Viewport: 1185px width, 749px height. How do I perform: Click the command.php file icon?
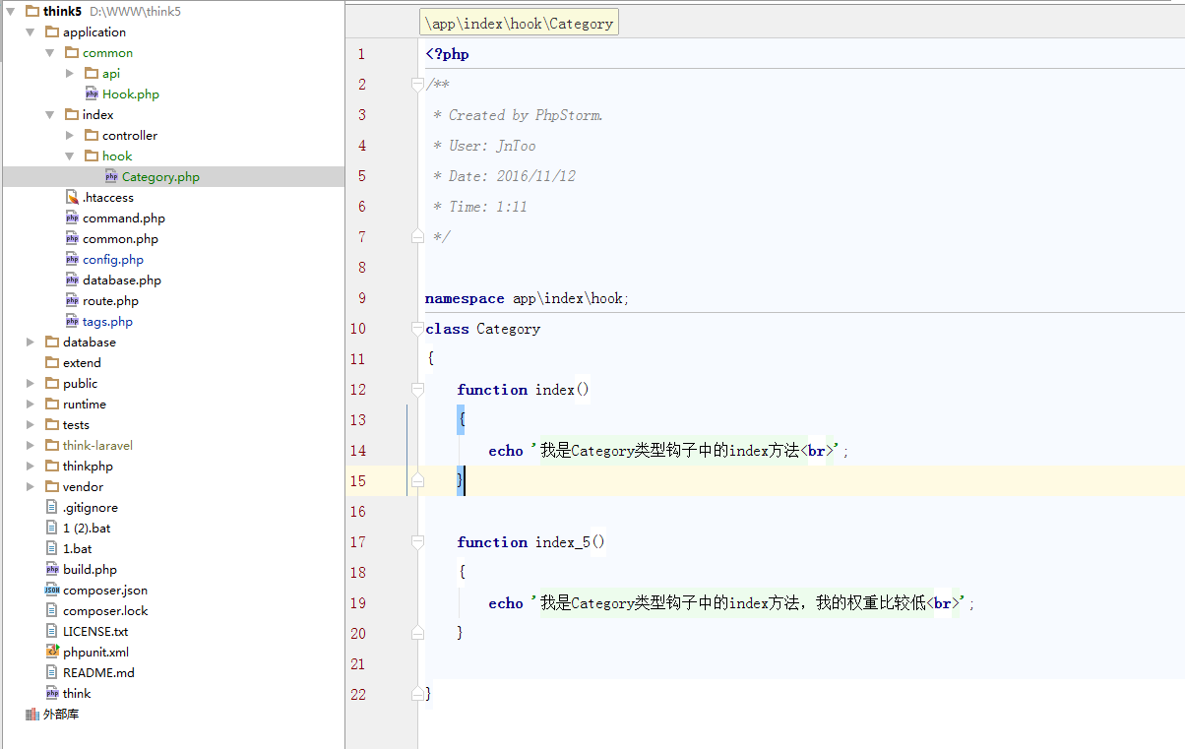tap(72, 218)
